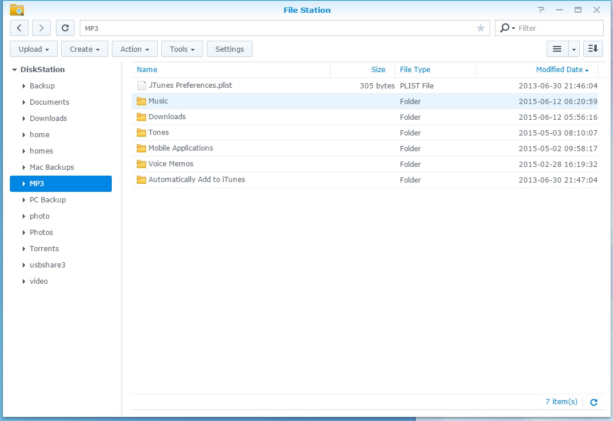
Task: Expand the Backup folder tree node
Action: 23,86
